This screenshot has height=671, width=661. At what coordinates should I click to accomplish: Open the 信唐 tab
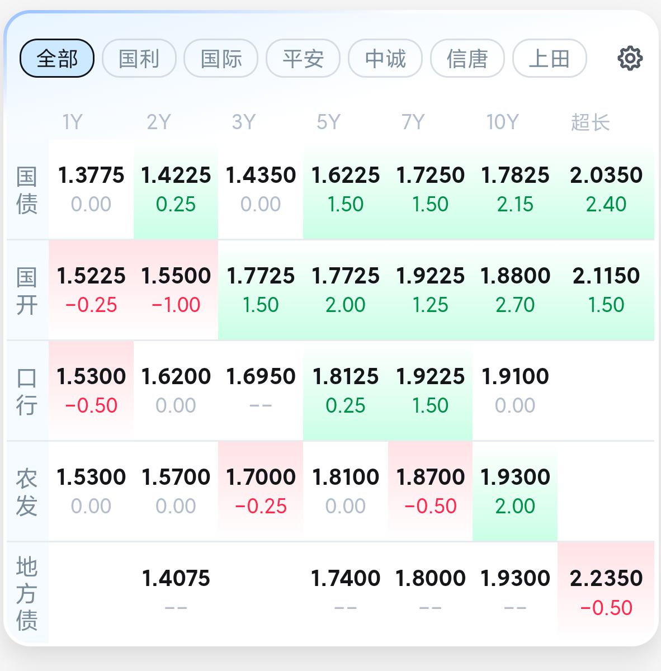point(468,58)
